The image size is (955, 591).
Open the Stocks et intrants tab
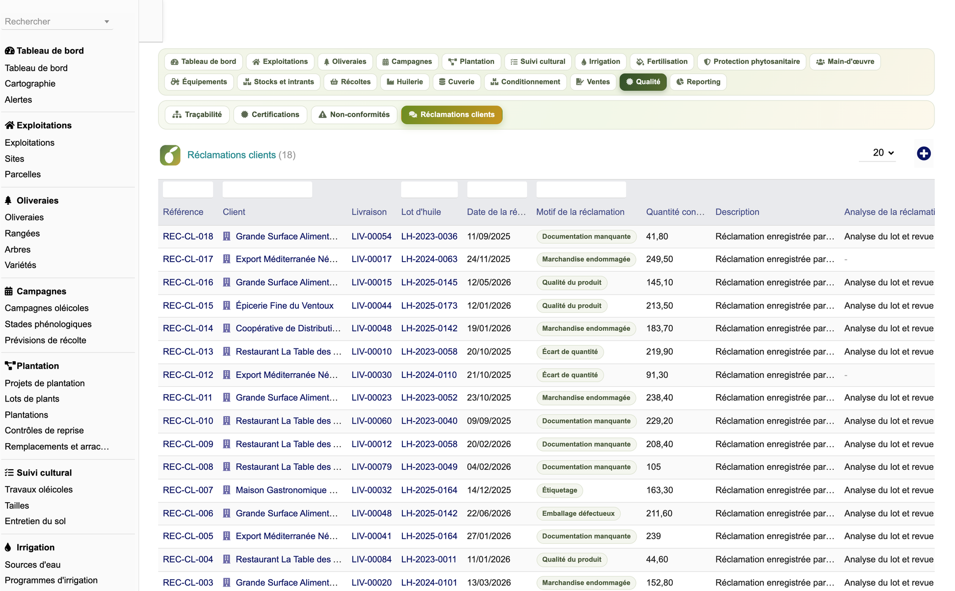279,81
